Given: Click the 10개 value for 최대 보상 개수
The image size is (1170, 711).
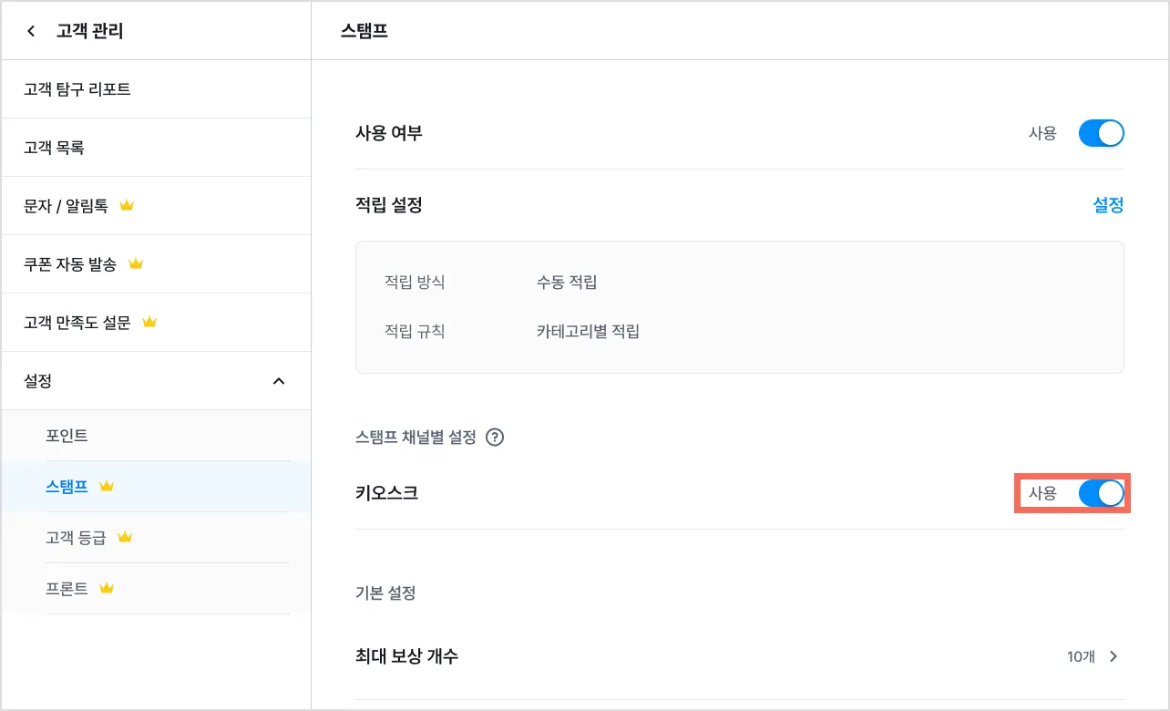Looking at the screenshot, I should [1081, 656].
